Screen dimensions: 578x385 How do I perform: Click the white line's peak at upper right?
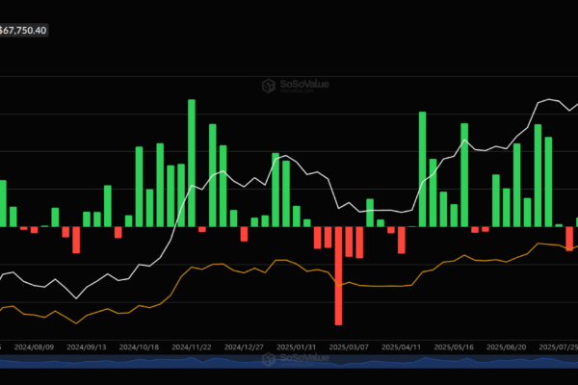click(x=549, y=99)
